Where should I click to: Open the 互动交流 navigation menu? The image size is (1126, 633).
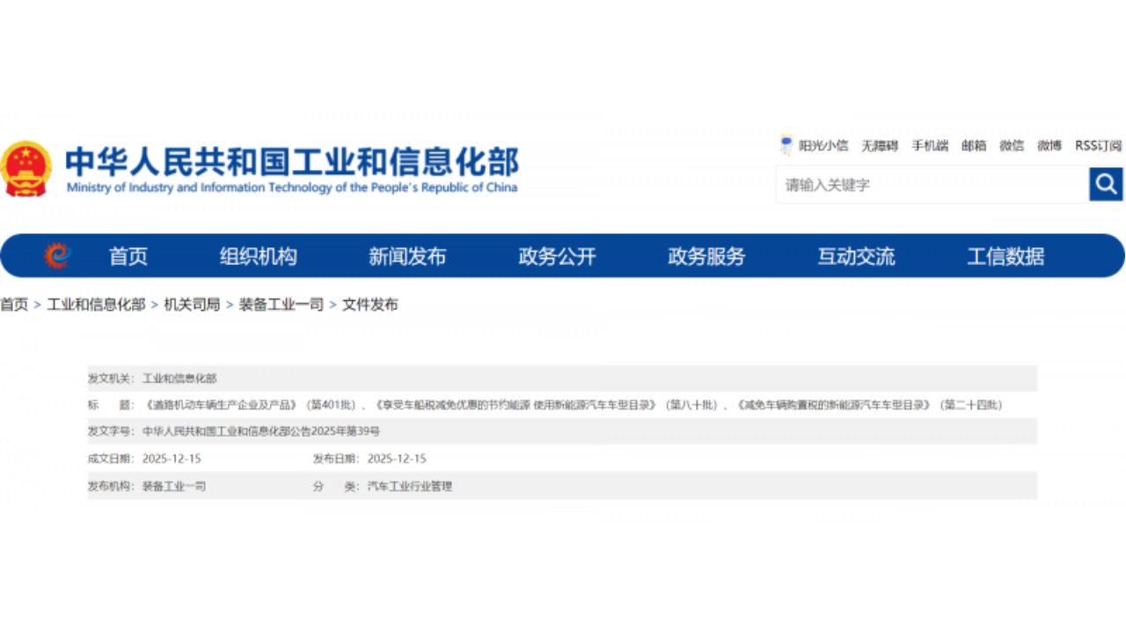855,255
